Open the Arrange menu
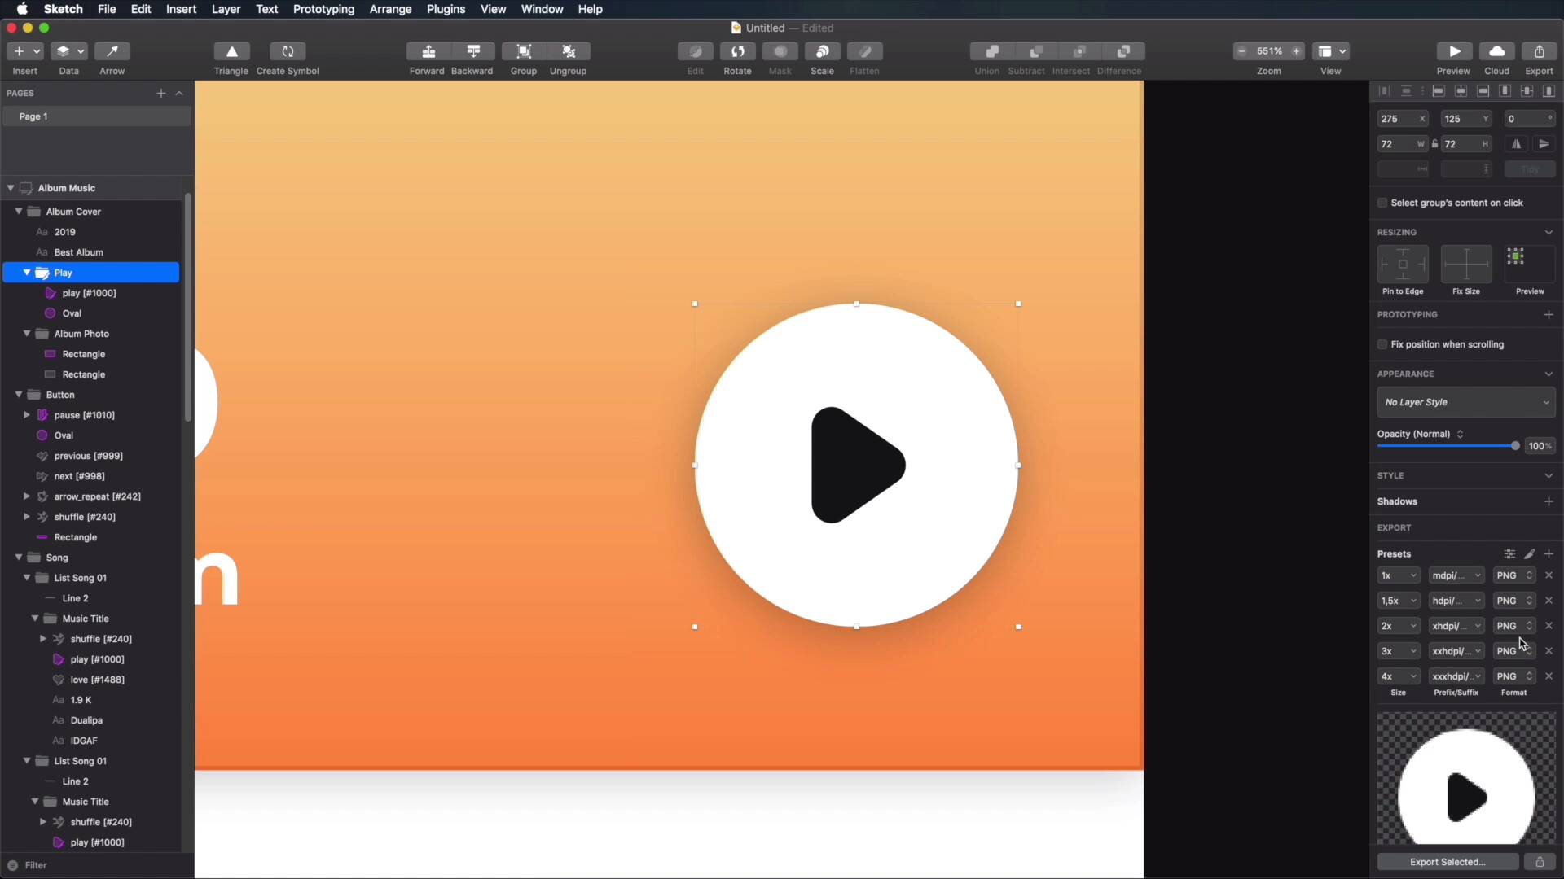Screen dimensions: 1564x879 [391, 9]
